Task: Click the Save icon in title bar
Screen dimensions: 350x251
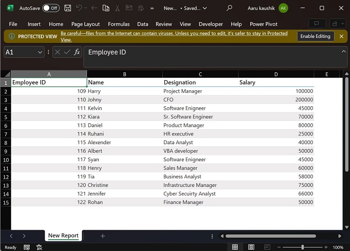Action: (x=68, y=8)
